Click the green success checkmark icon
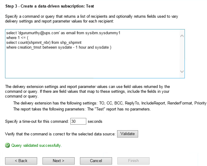The width and height of the screenshot is (207, 166). point(7,145)
